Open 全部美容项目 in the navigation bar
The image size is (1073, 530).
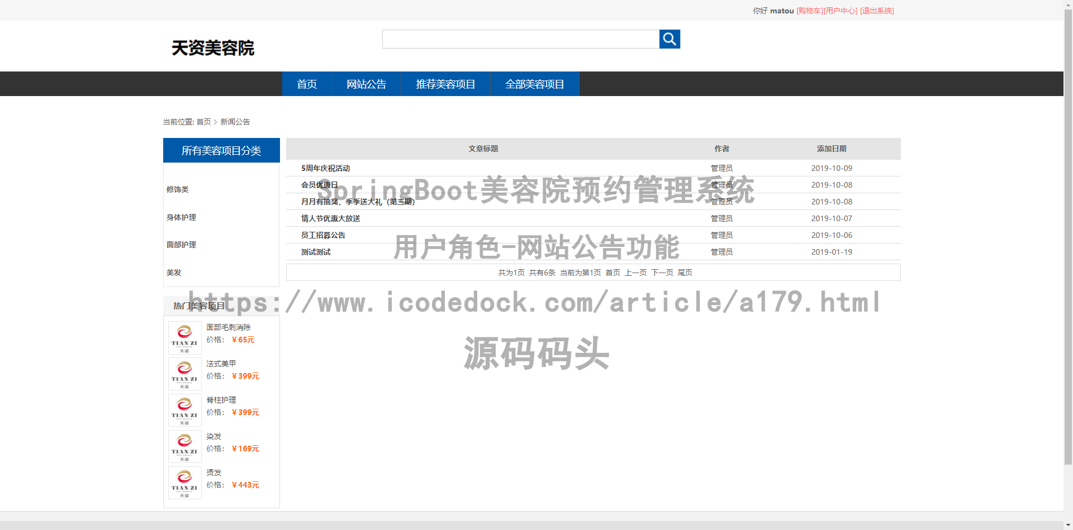point(534,84)
